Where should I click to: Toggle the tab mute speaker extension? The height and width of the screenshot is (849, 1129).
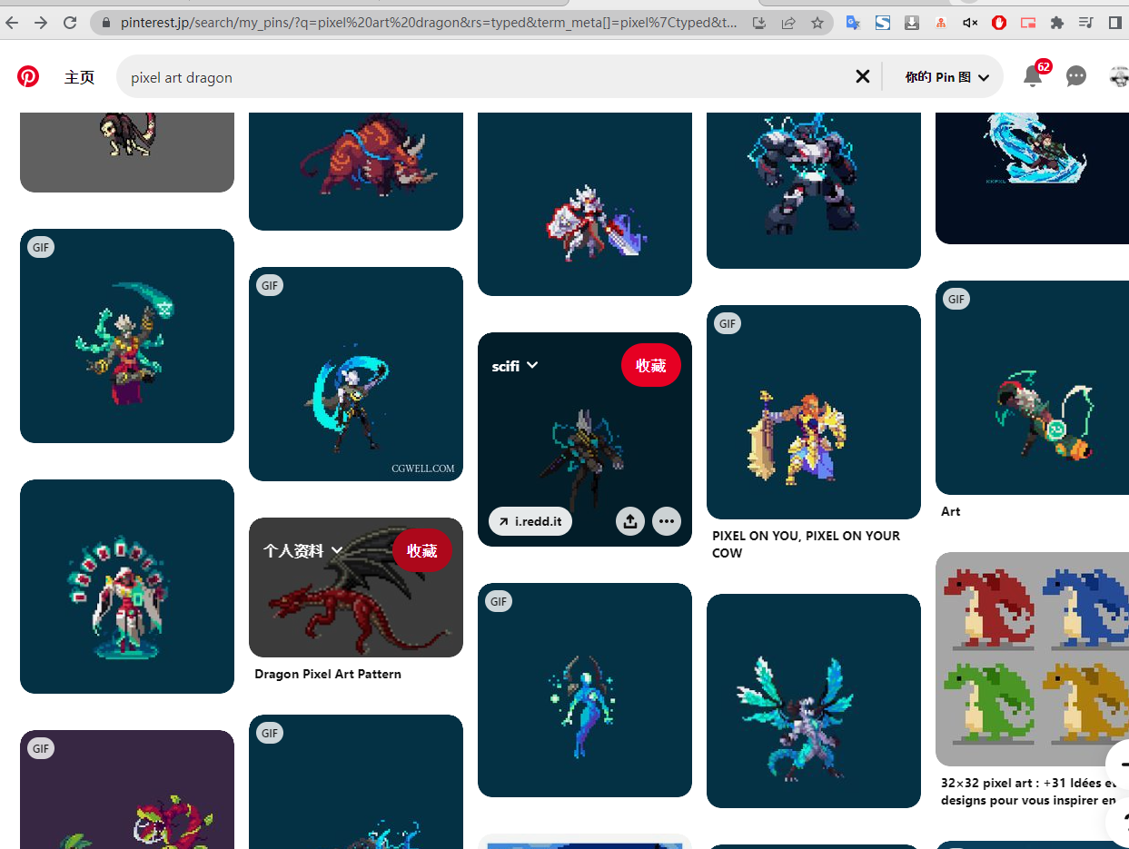[970, 23]
